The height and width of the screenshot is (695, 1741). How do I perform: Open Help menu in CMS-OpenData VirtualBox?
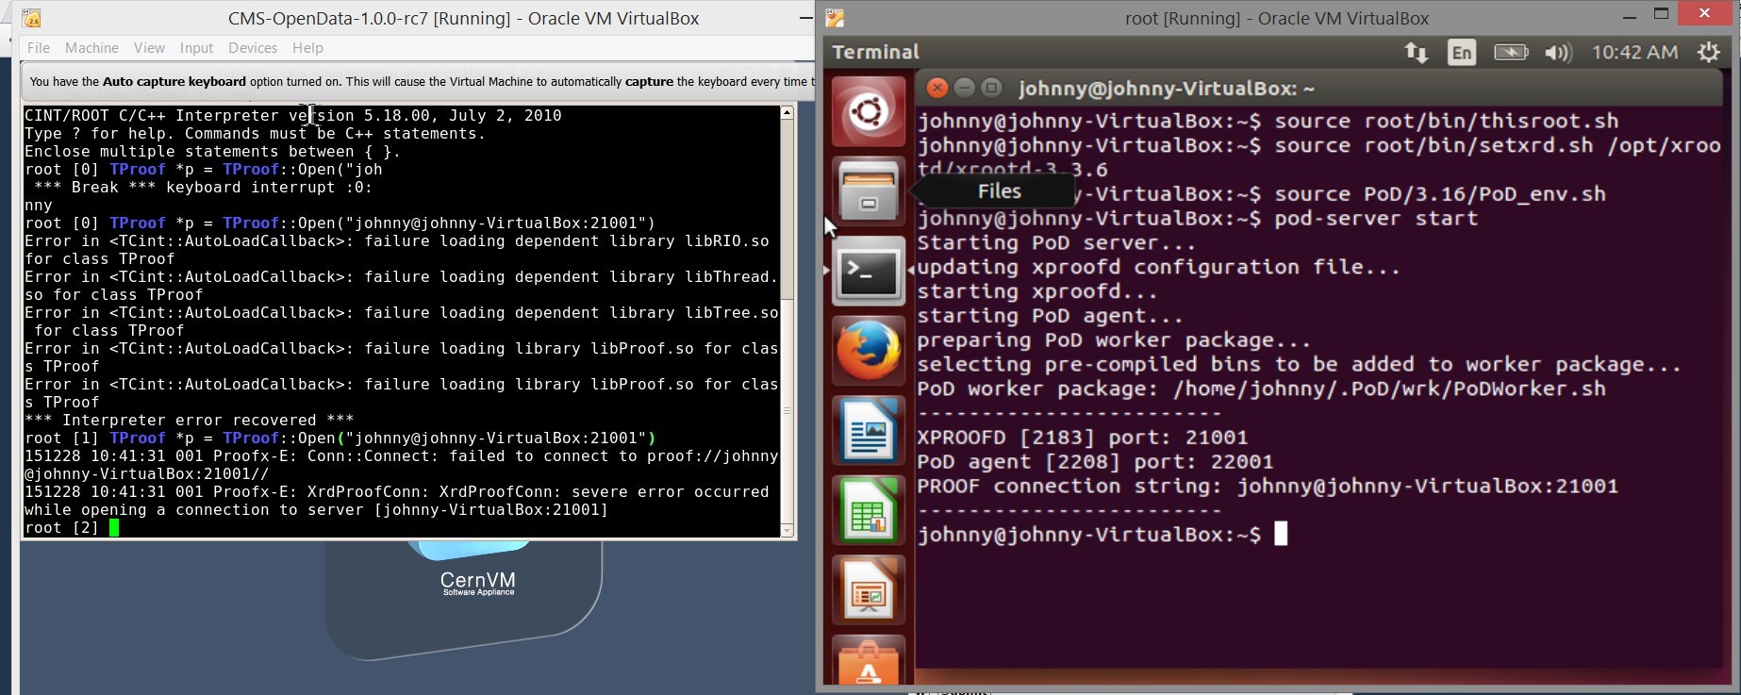[307, 48]
